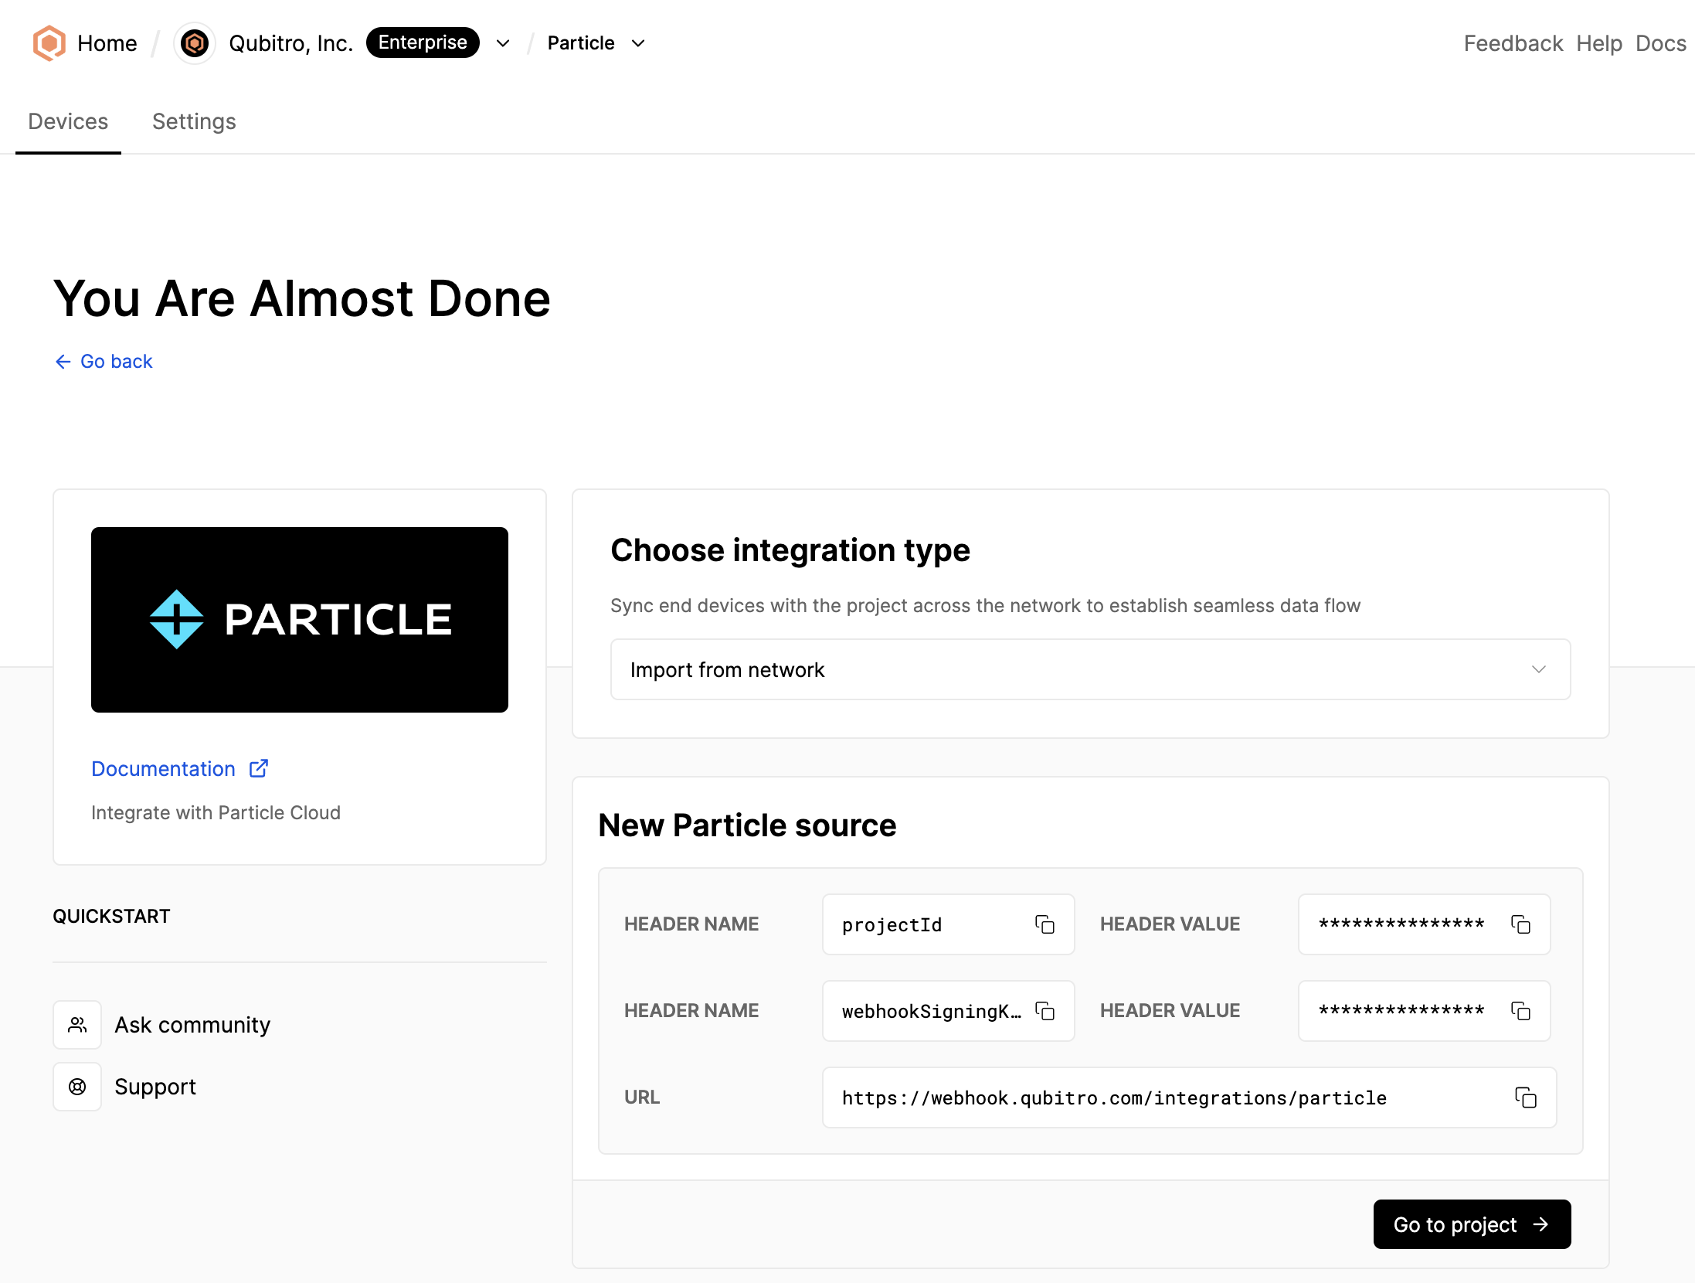The width and height of the screenshot is (1695, 1283).
Task: Select the webhook URL input field
Action: pyautogui.click(x=1114, y=1098)
